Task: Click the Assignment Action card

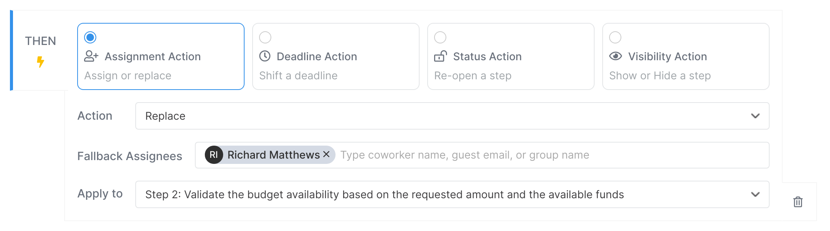Action: (x=160, y=57)
